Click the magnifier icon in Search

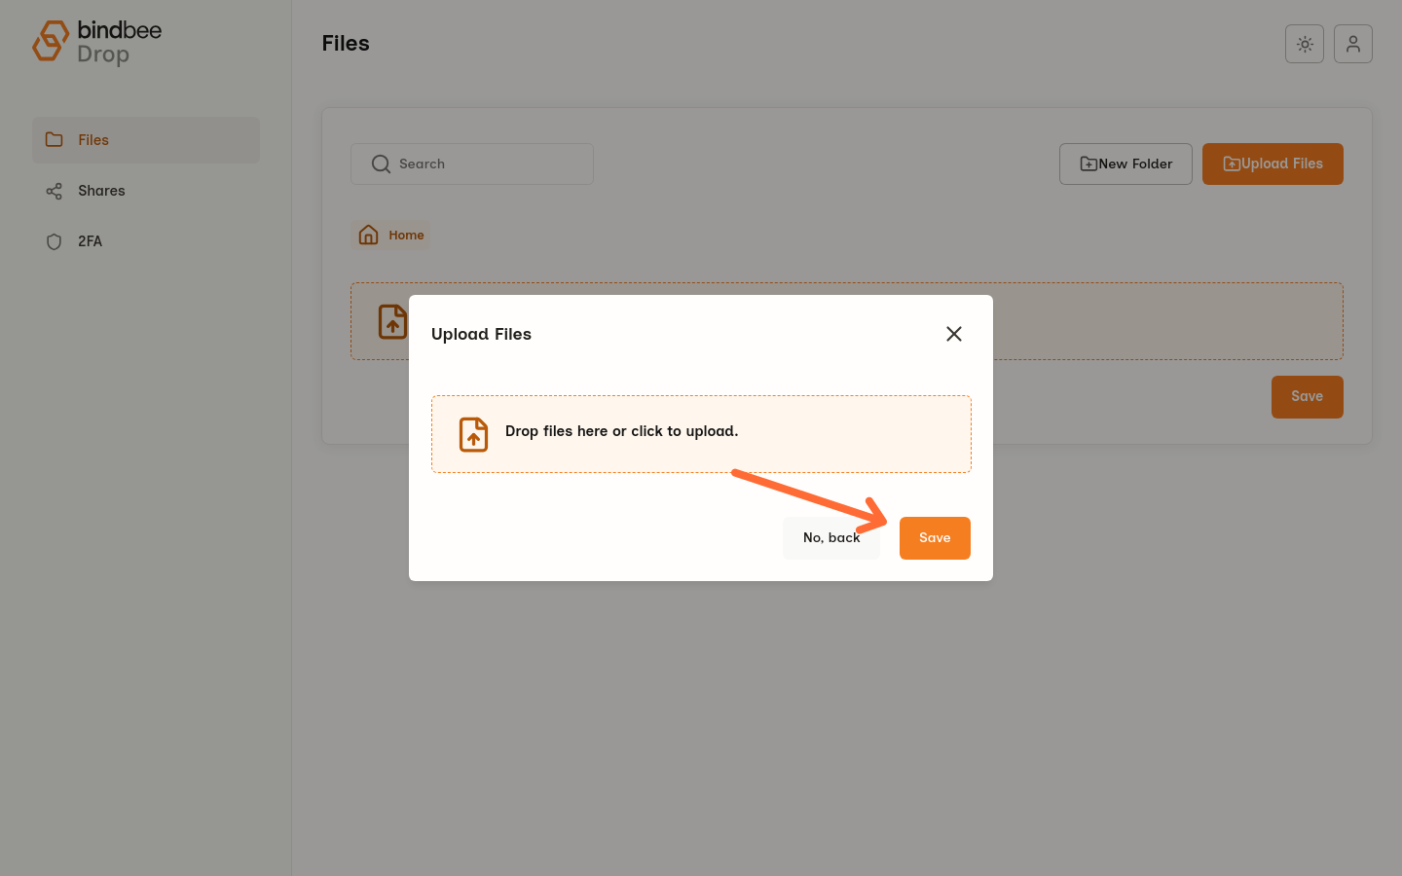pyautogui.click(x=381, y=164)
